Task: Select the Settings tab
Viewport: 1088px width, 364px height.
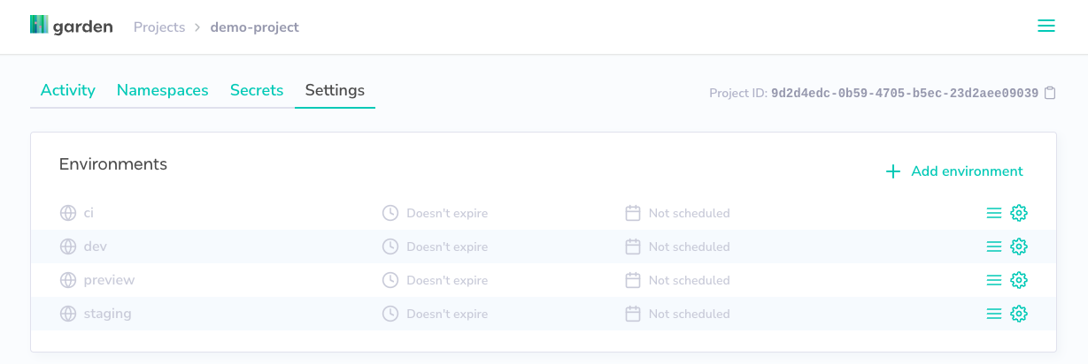Action: [335, 90]
